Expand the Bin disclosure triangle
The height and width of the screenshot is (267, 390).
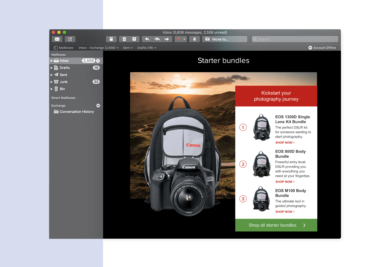(52, 89)
